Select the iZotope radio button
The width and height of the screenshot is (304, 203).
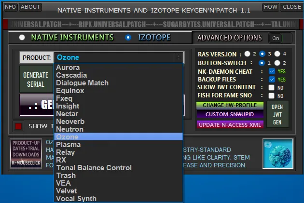[128, 38]
